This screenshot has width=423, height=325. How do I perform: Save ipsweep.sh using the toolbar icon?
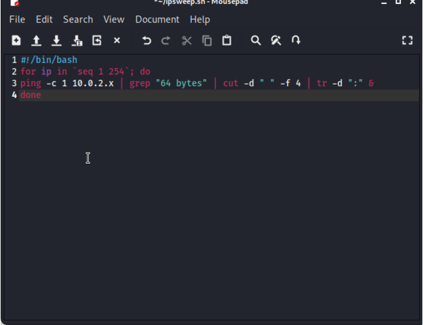coord(57,40)
